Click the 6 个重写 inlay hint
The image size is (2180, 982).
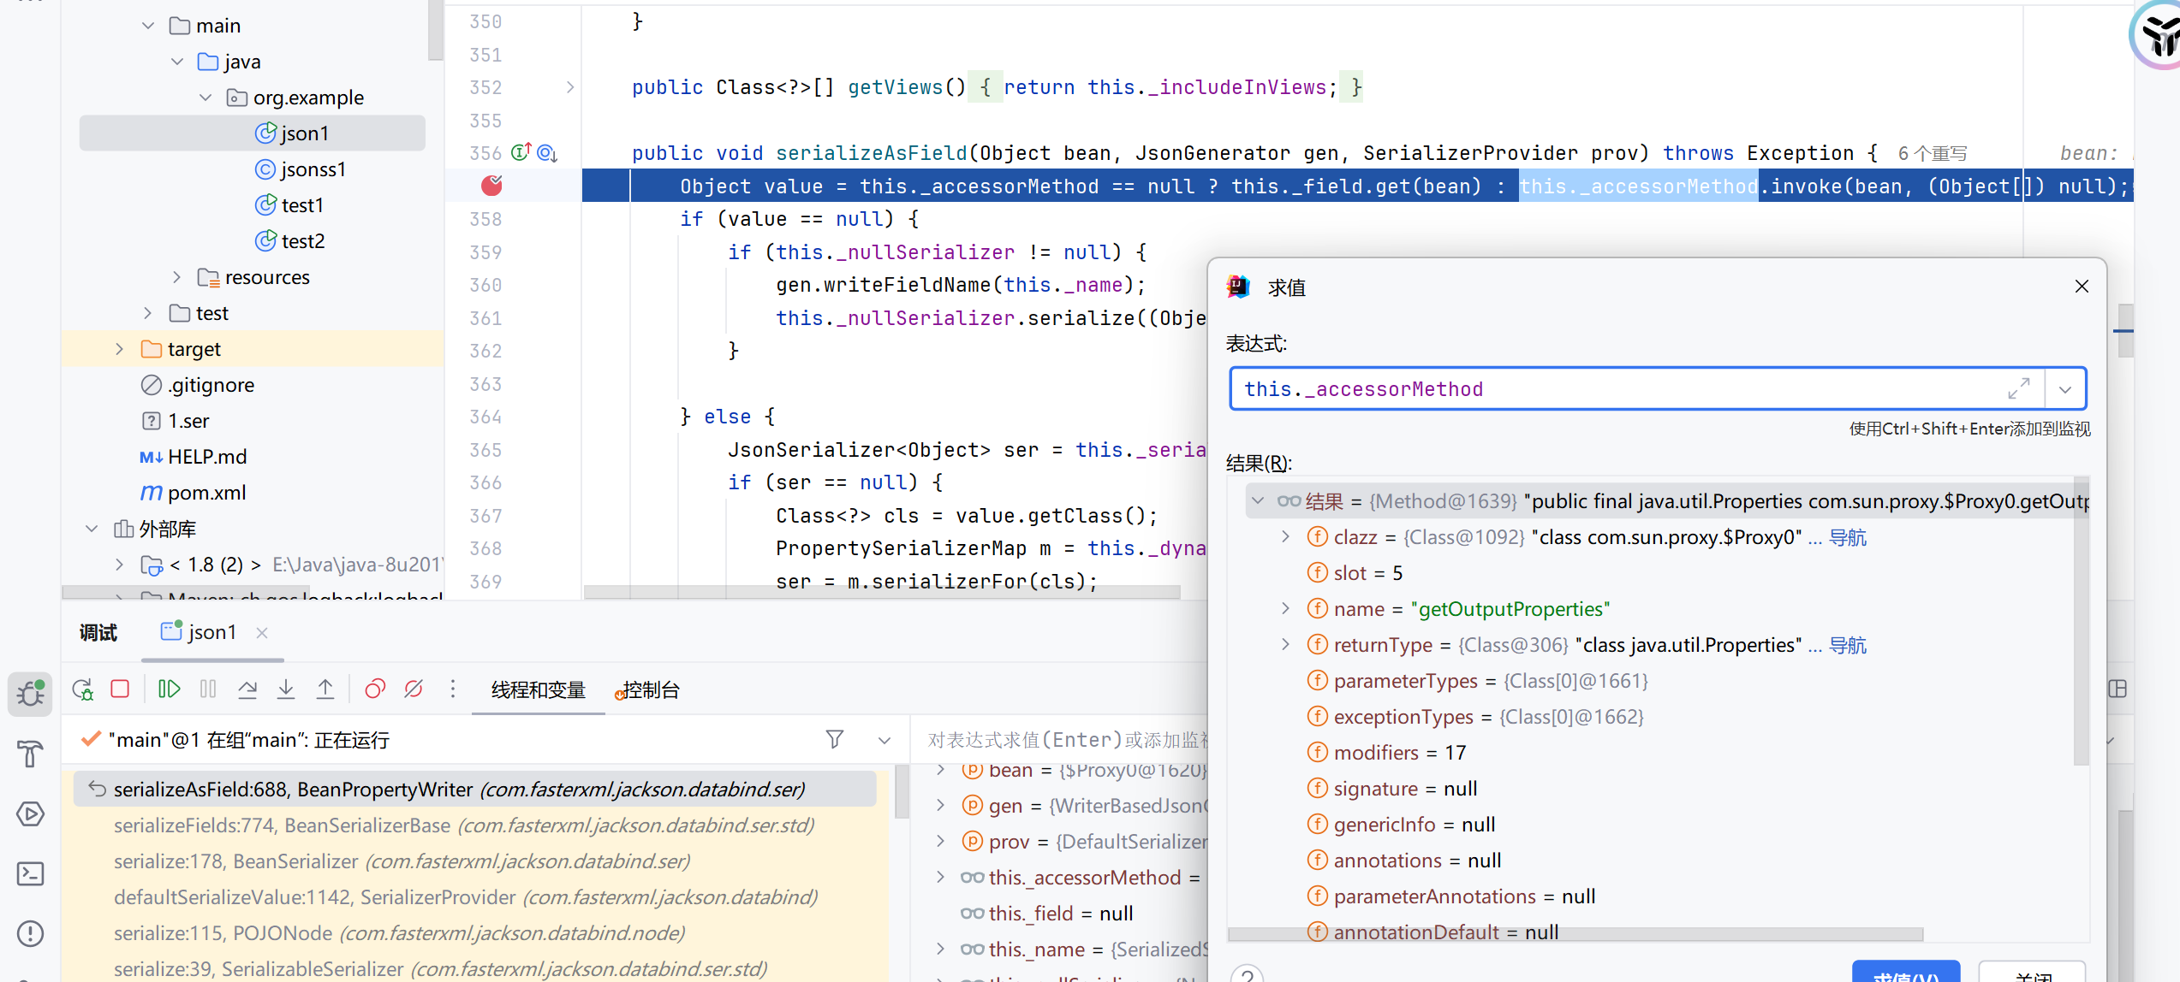tap(1933, 153)
